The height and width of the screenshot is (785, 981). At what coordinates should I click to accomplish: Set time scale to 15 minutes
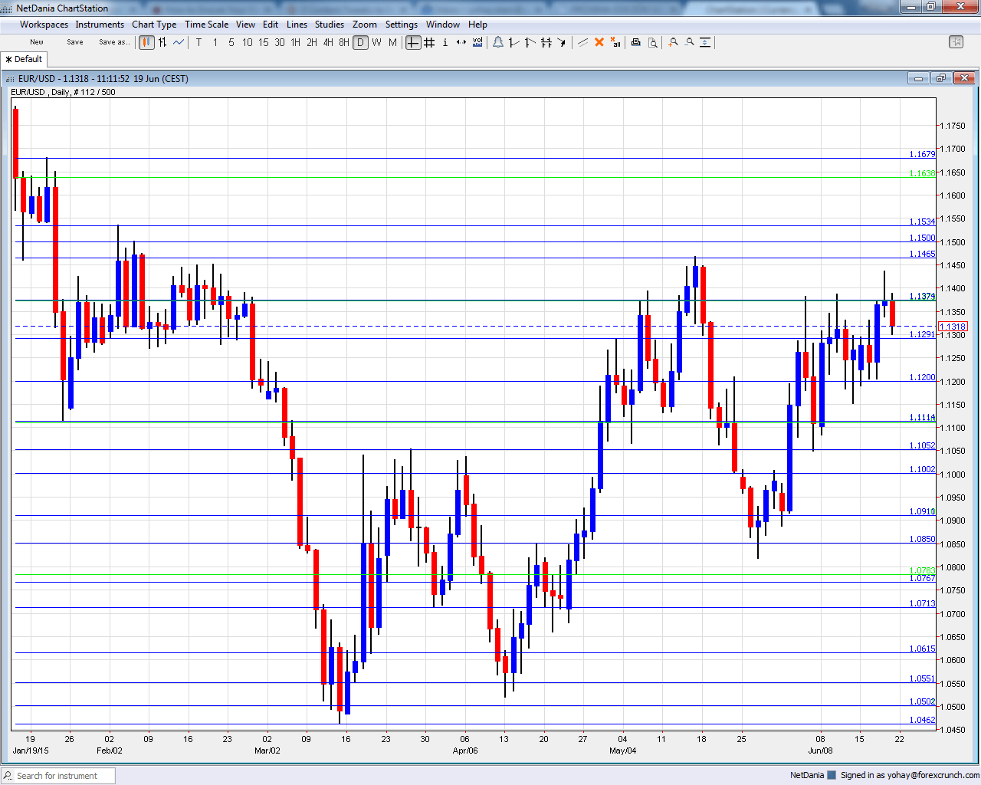tap(264, 42)
